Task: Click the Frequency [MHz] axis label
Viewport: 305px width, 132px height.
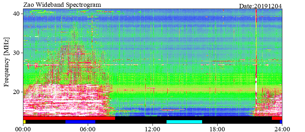Action: (6, 62)
